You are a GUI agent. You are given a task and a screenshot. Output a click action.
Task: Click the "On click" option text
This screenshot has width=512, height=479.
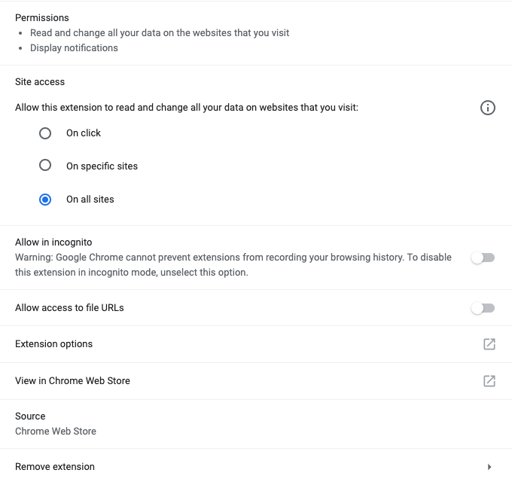click(x=84, y=133)
